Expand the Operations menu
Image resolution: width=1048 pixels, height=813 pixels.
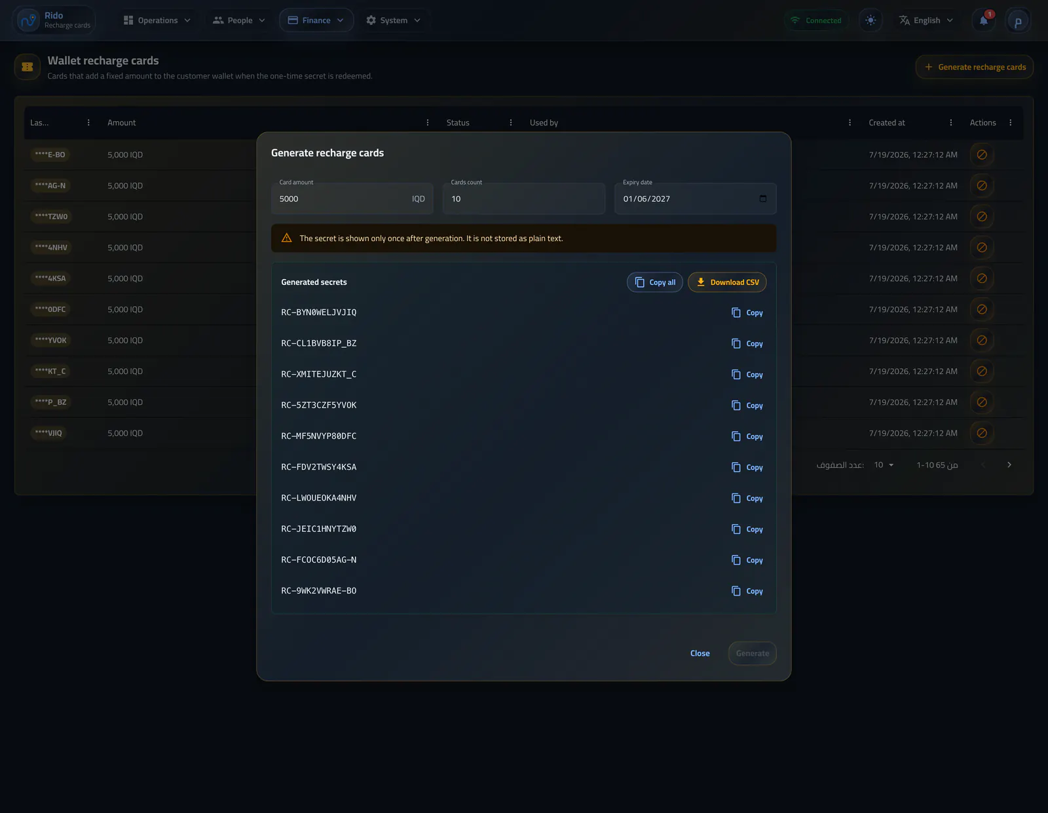point(157,20)
